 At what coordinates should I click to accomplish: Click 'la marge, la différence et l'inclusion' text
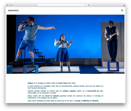86,101
